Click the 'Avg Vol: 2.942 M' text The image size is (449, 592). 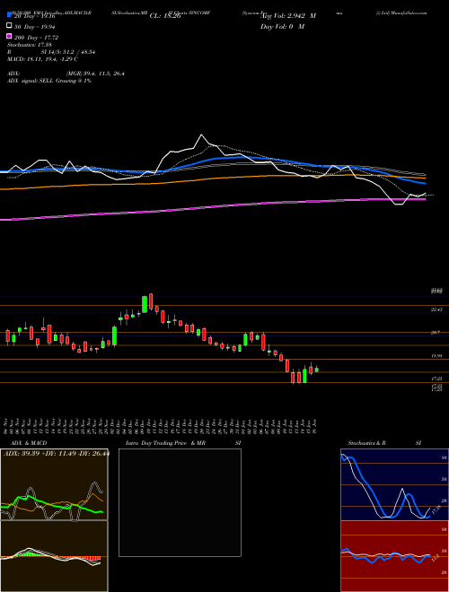coord(288,16)
